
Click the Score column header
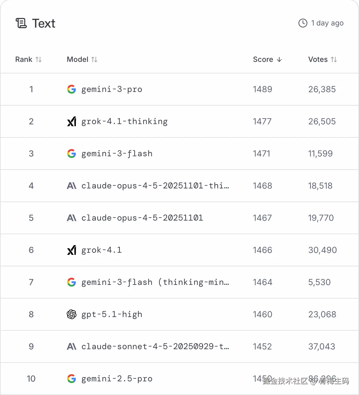tap(263, 59)
